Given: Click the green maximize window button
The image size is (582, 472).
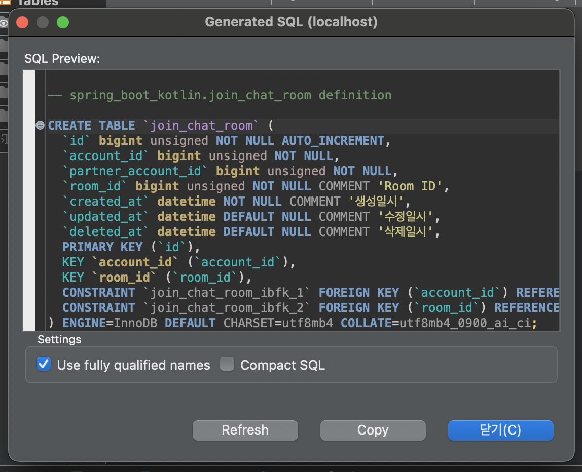Looking at the screenshot, I should 63,22.
